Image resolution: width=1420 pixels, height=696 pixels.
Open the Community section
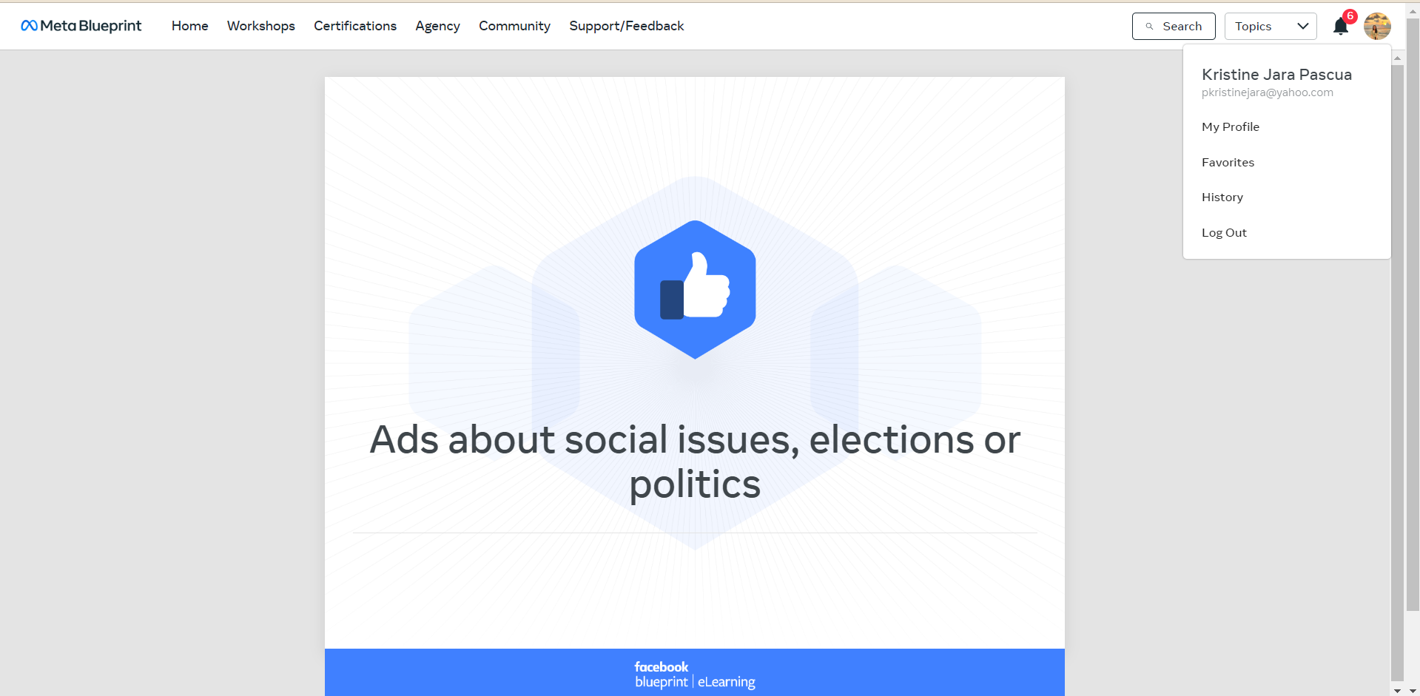tap(514, 27)
